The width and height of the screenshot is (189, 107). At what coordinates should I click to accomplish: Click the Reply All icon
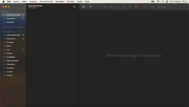124,7
